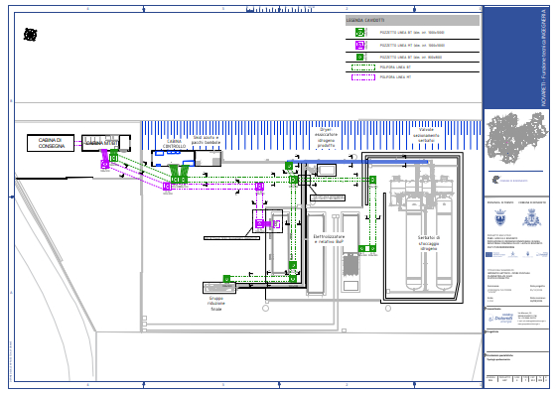
Task: Click the callout note box below the dryer
Action: 328,197
